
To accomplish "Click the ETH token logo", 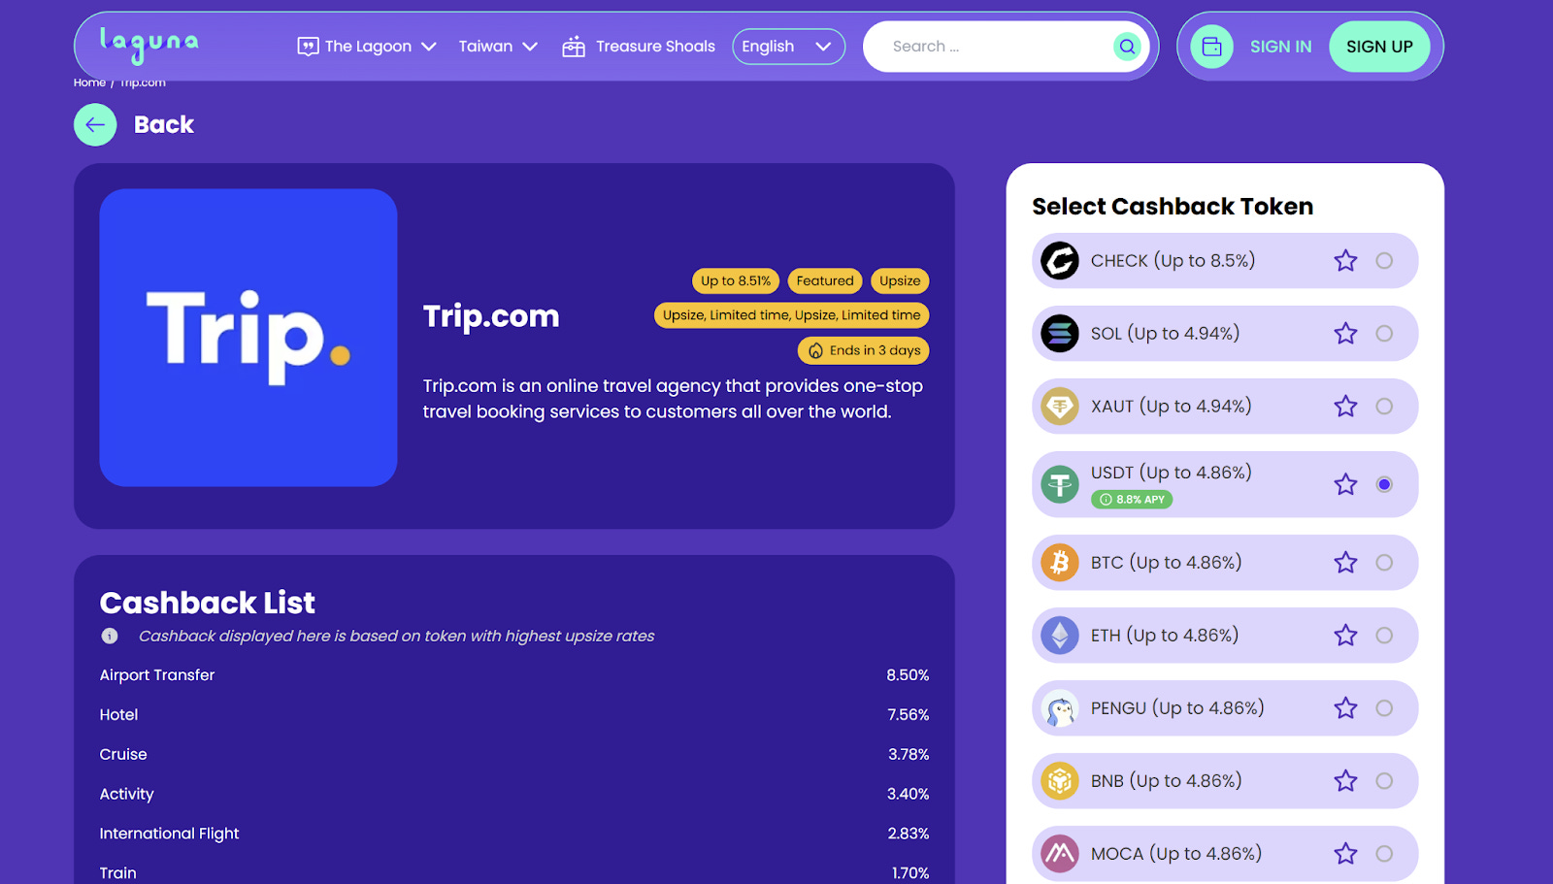I will [1060, 636].
